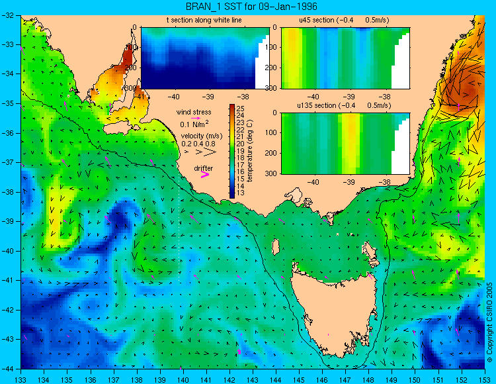The image size is (496, 384).
Task: Click Kangaroo Island on the map
Action: pos(122,129)
